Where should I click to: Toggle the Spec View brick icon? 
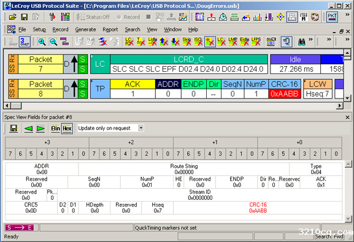click(292, 17)
